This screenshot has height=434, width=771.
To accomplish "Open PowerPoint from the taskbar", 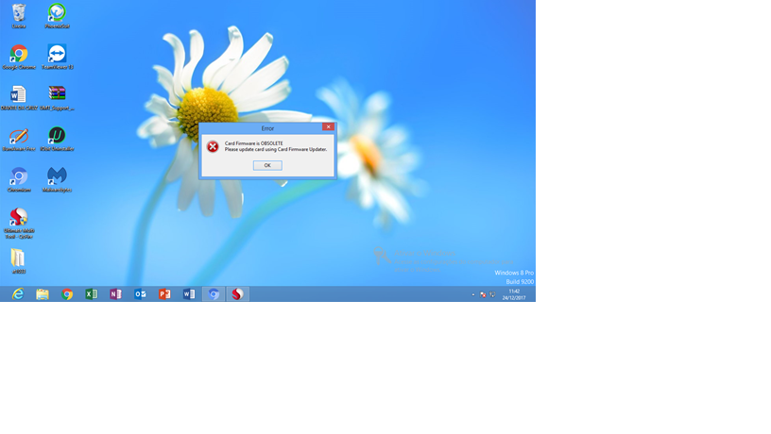I will pyautogui.click(x=164, y=294).
